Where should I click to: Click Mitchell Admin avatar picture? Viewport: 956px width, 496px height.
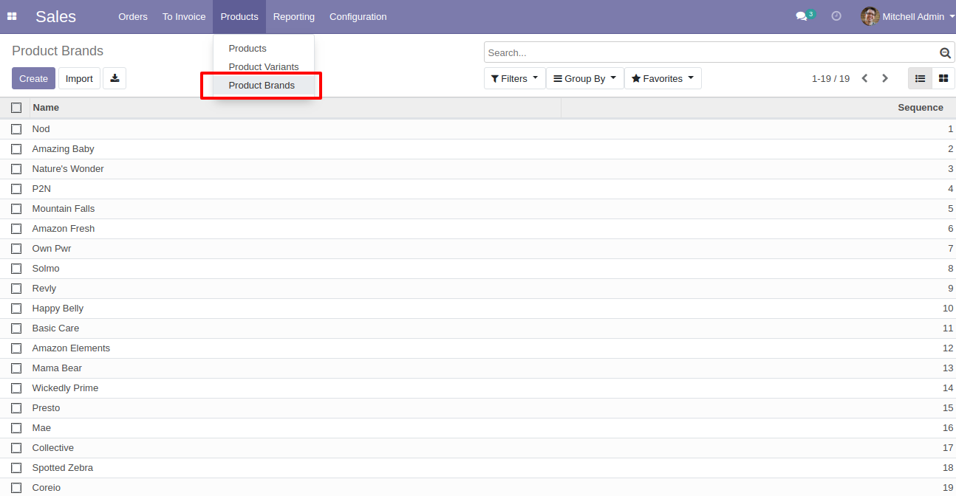[x=870, y=16]
